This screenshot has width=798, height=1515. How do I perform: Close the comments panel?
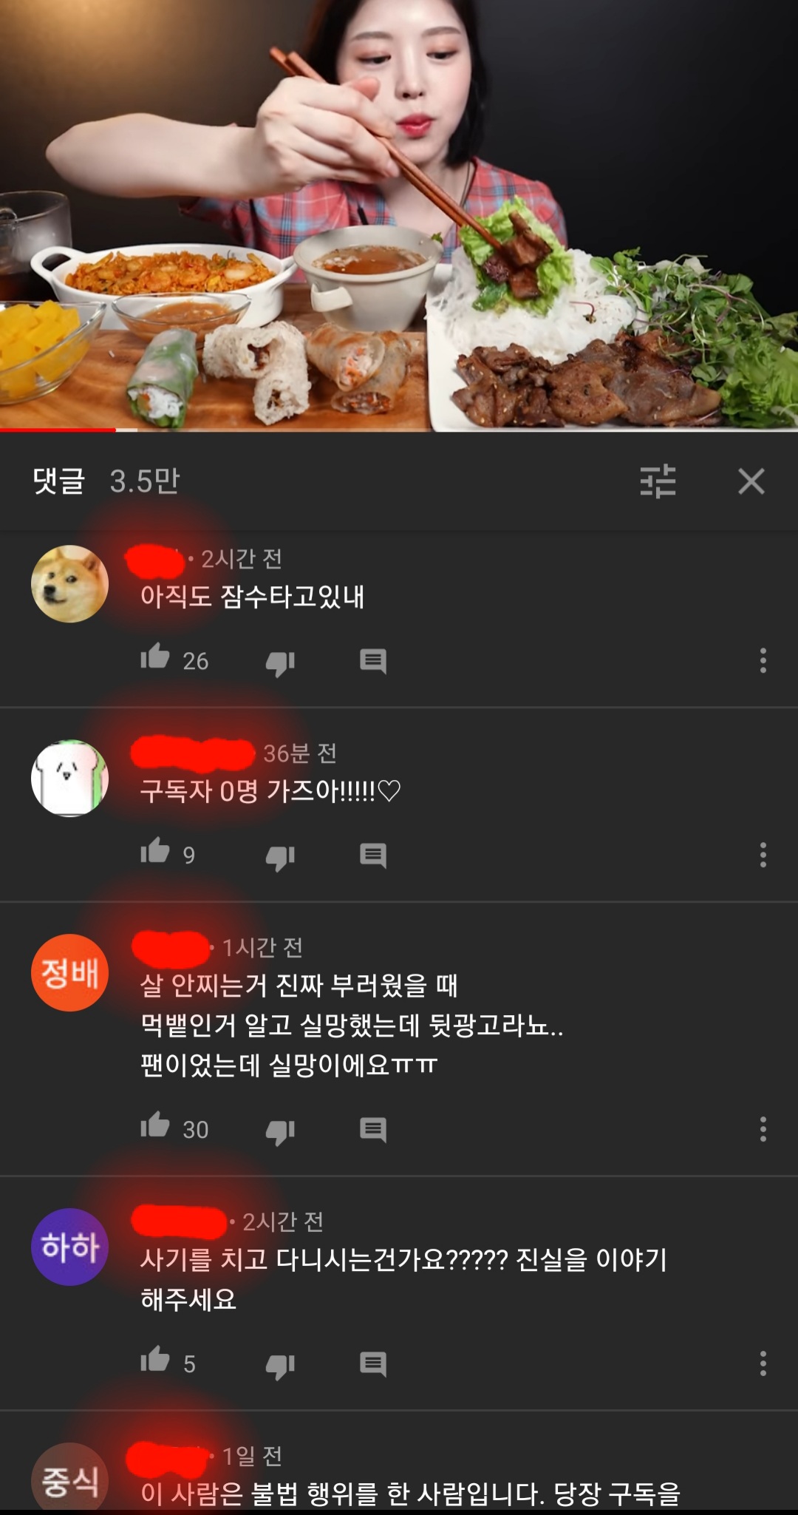click(751, 481)
